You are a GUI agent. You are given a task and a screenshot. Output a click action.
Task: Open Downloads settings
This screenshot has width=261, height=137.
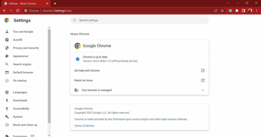(x=20, y=100)
